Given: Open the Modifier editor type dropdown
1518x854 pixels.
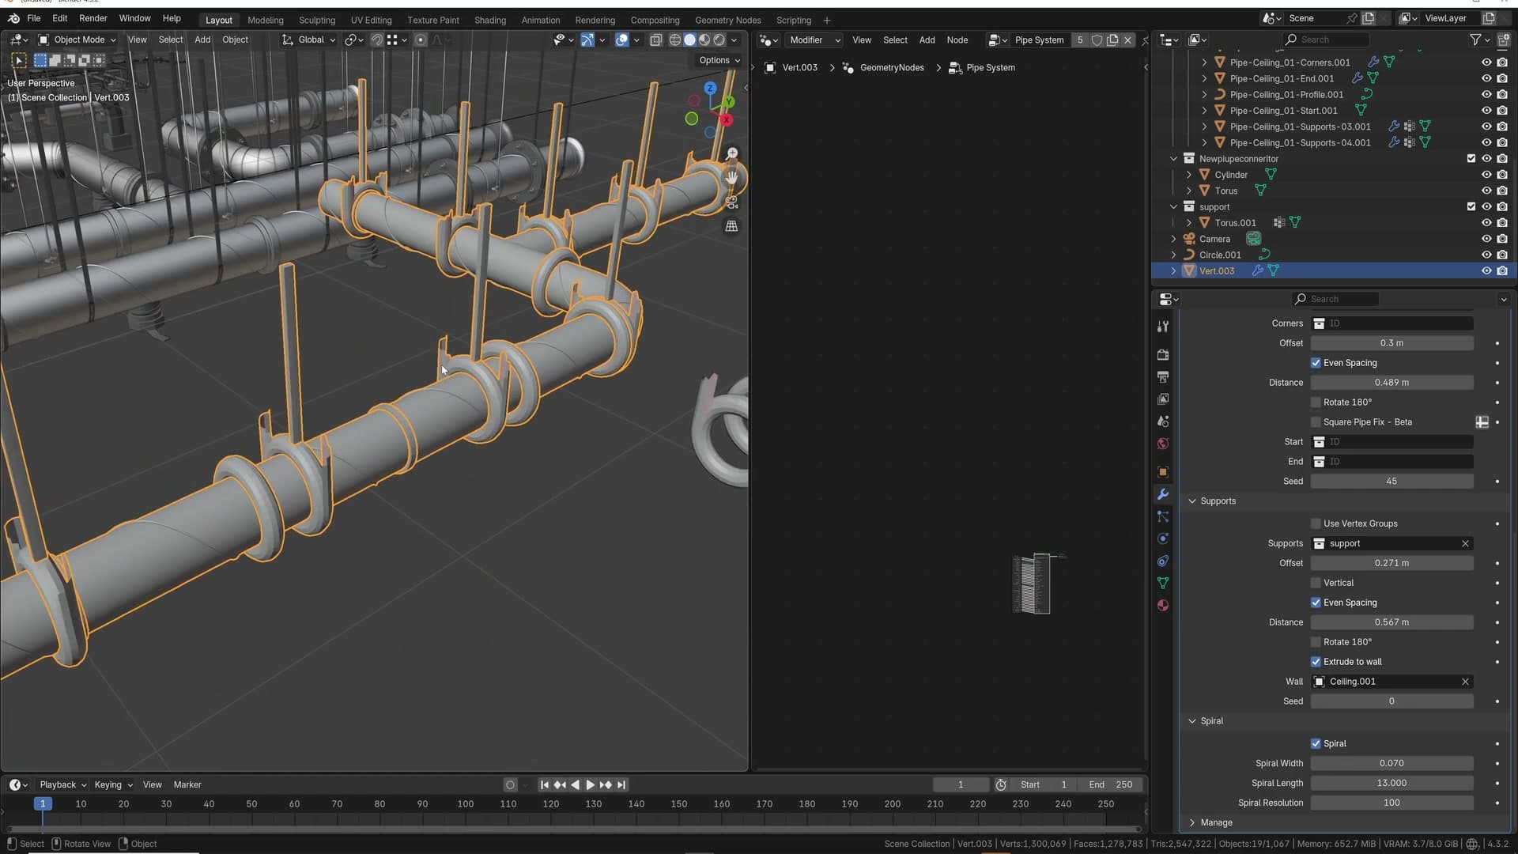Looking at the screenshot, I should [814, 40].
